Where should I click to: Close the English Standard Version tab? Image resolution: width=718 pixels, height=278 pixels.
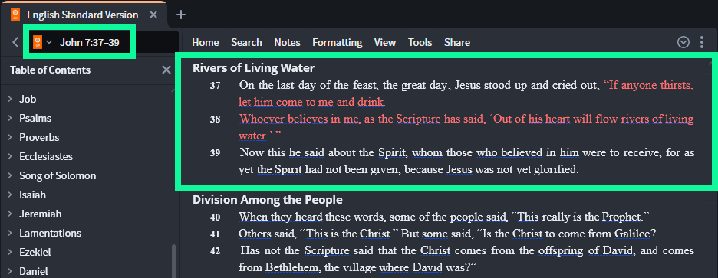click(153, 15)
